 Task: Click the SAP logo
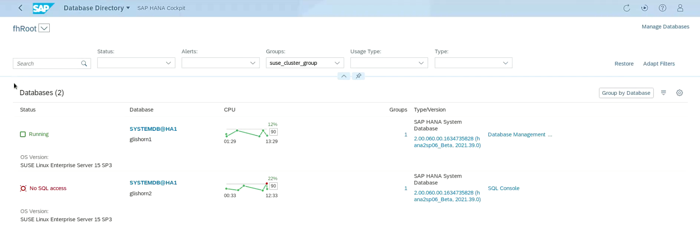(43, 8)
